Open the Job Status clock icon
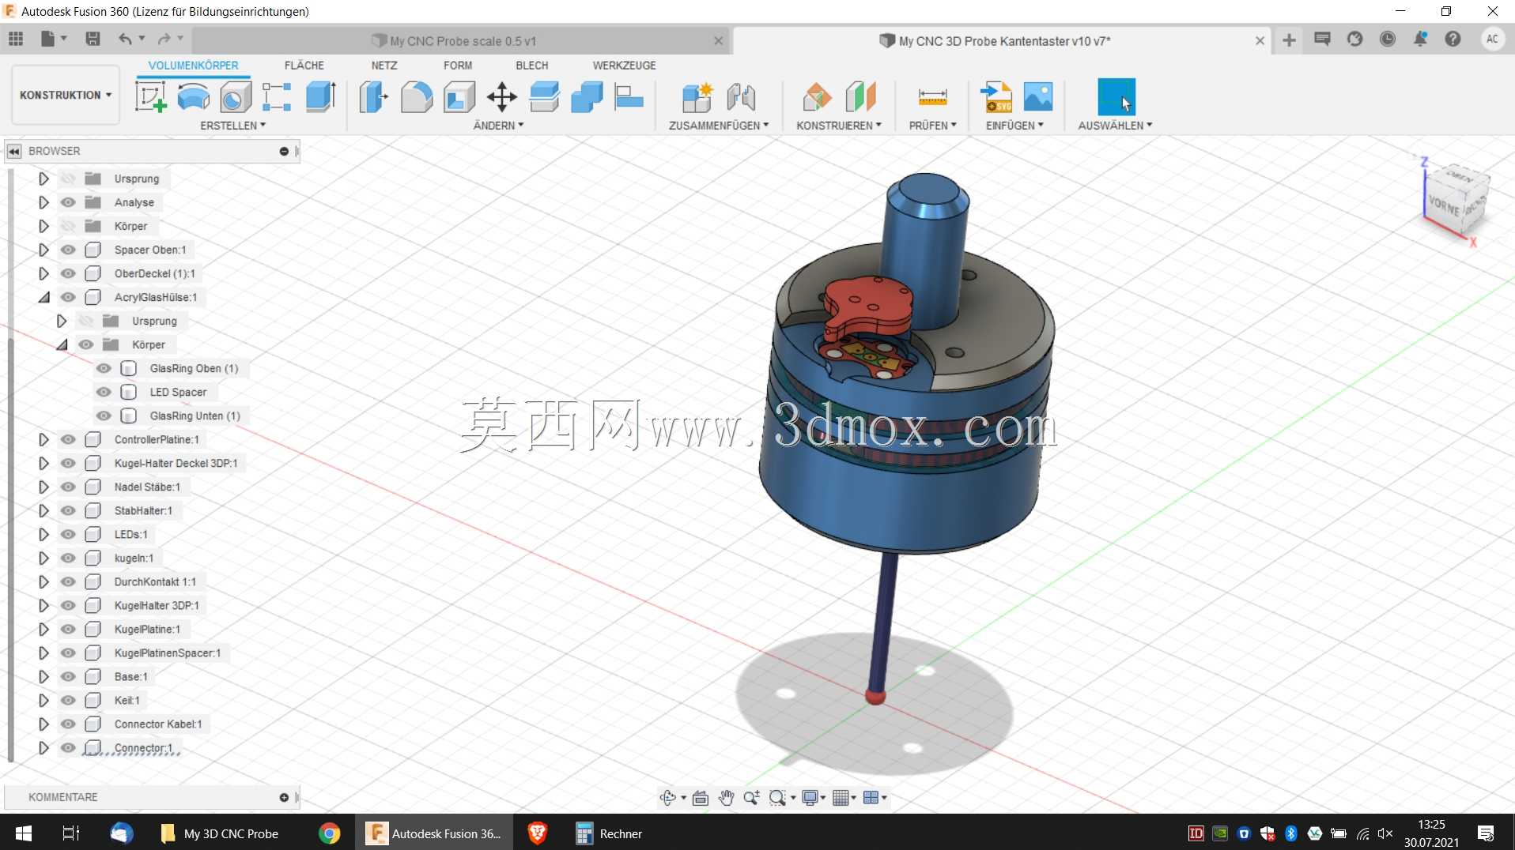 click(x=1388, y=39)
